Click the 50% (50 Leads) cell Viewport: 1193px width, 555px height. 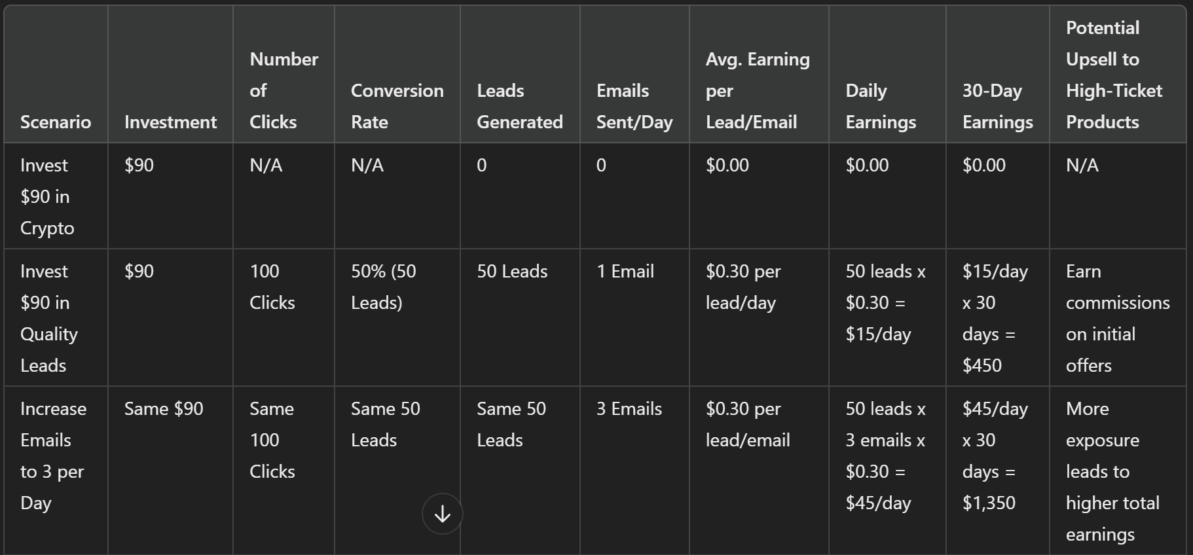(384, 287)
